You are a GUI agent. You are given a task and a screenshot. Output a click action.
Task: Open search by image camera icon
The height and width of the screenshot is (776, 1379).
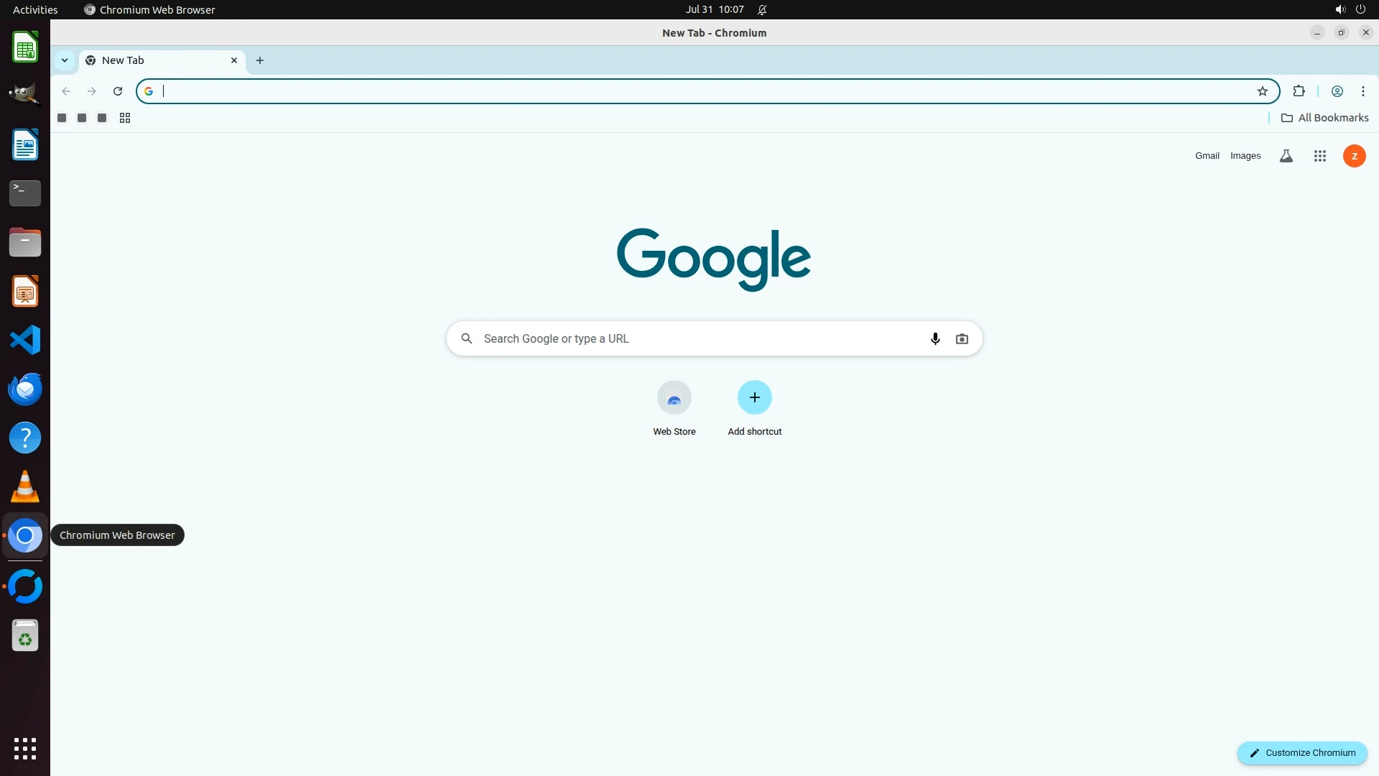pos(962,338)
